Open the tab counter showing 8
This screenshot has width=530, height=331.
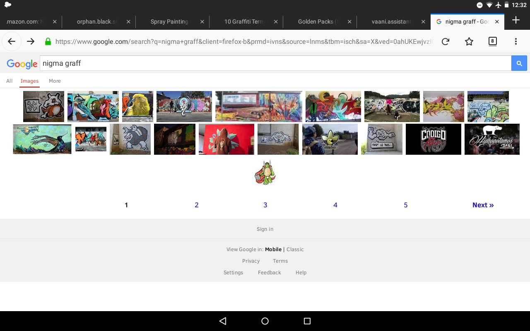492,41
